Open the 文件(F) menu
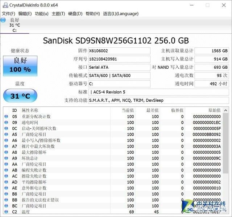The image size is (232, 217). 8,14
